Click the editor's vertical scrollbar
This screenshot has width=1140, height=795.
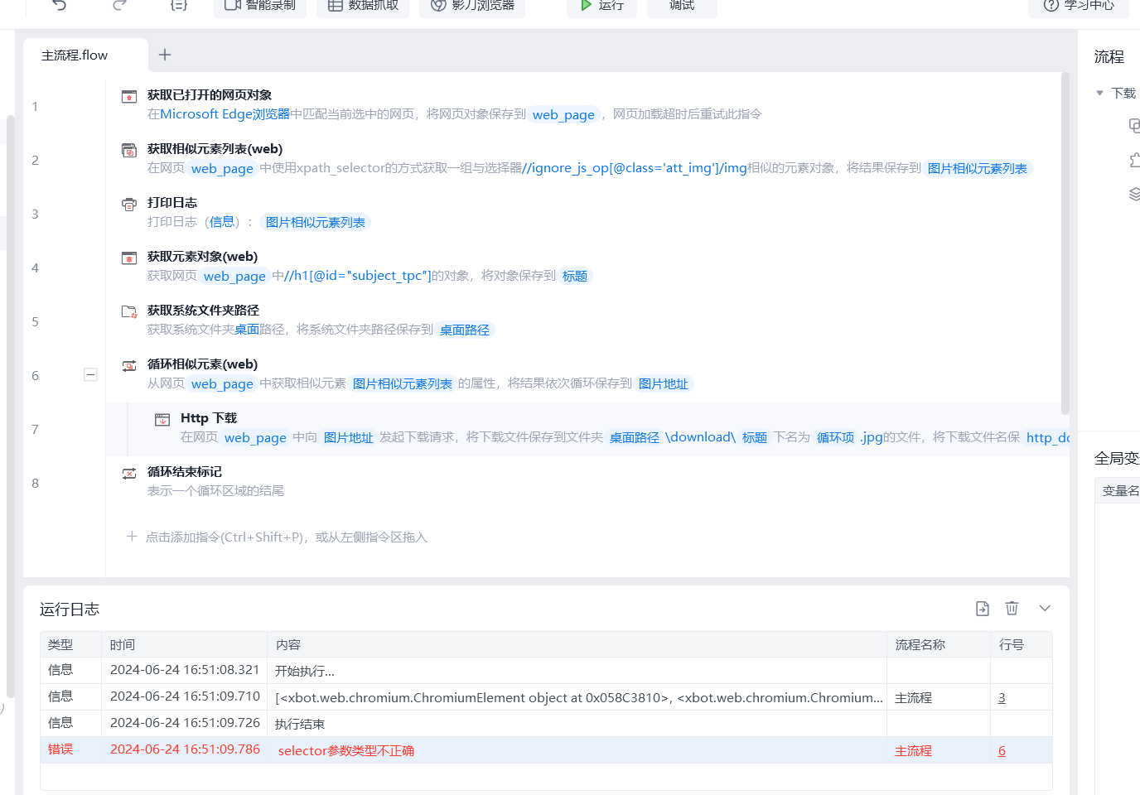(x=1065, y=248)
